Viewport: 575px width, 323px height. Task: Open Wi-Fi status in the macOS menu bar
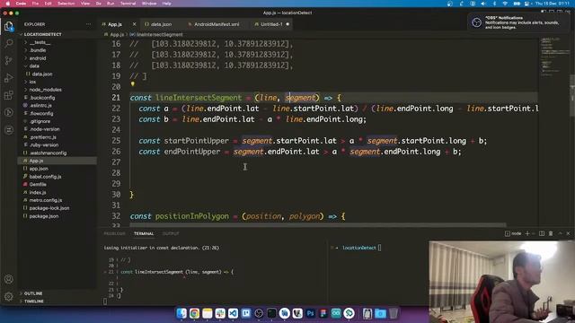pyautogui.click(x=505, y=4)
